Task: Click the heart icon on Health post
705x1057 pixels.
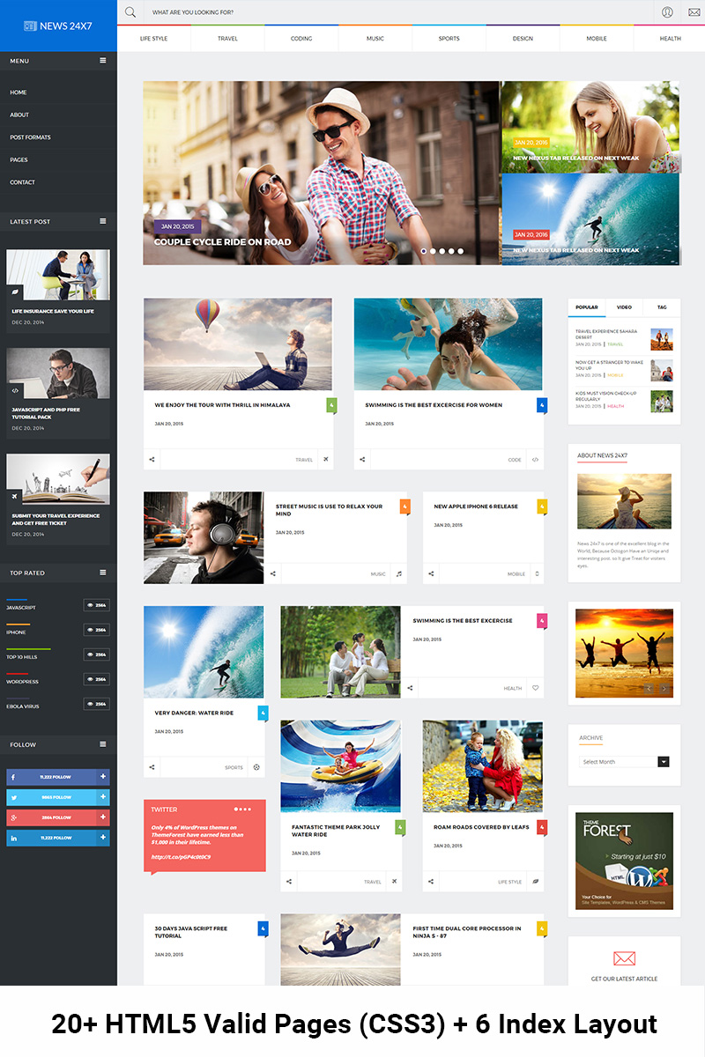Action: point(535,688)
